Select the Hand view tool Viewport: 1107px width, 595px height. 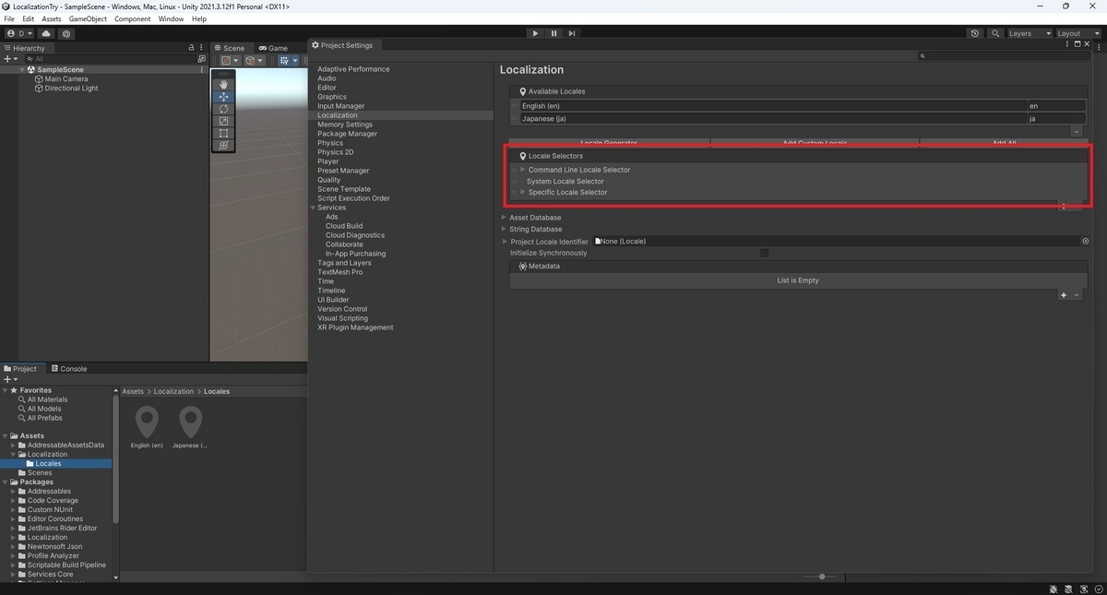click(x=222, y=84)
